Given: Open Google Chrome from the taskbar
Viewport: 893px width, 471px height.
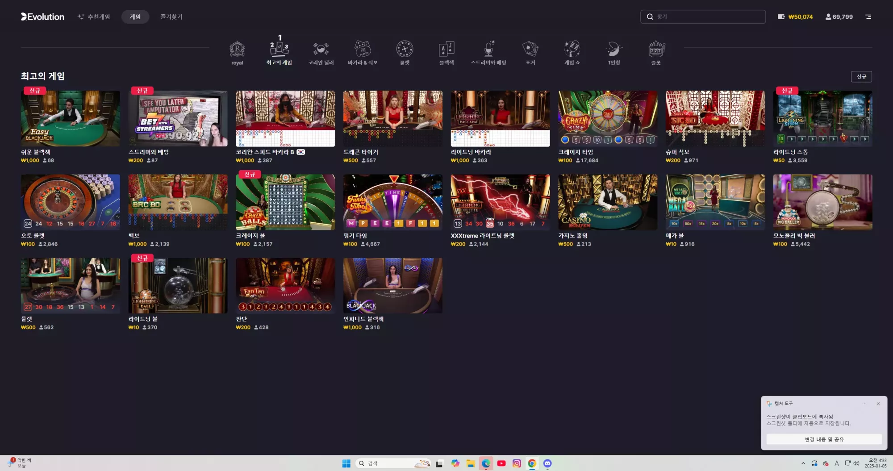Looking at the screenshot, I should tap(532, 463).
